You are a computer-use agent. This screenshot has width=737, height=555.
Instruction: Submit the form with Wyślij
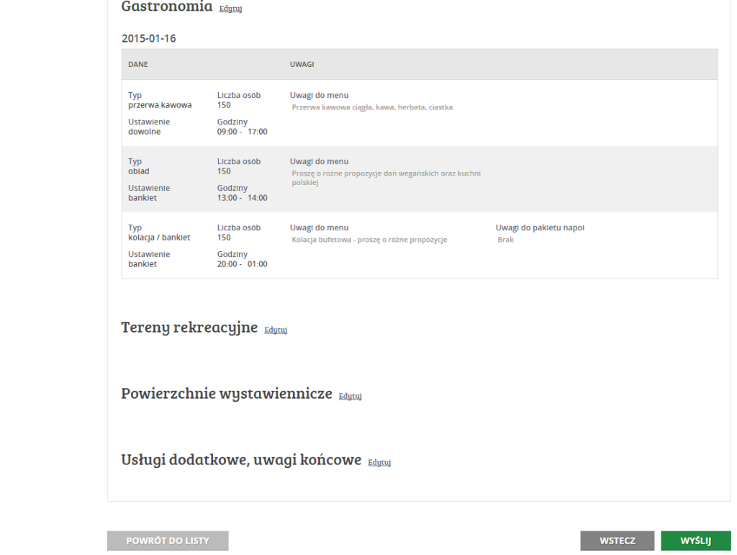coord(696,541)
